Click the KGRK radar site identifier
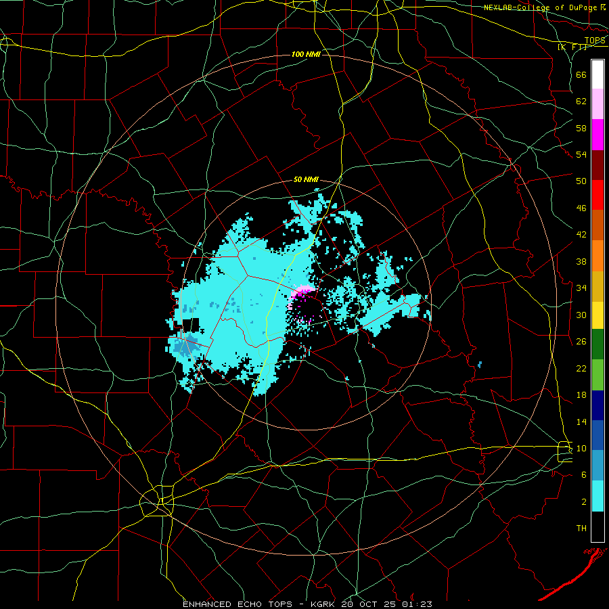 (x=323, y=604)
